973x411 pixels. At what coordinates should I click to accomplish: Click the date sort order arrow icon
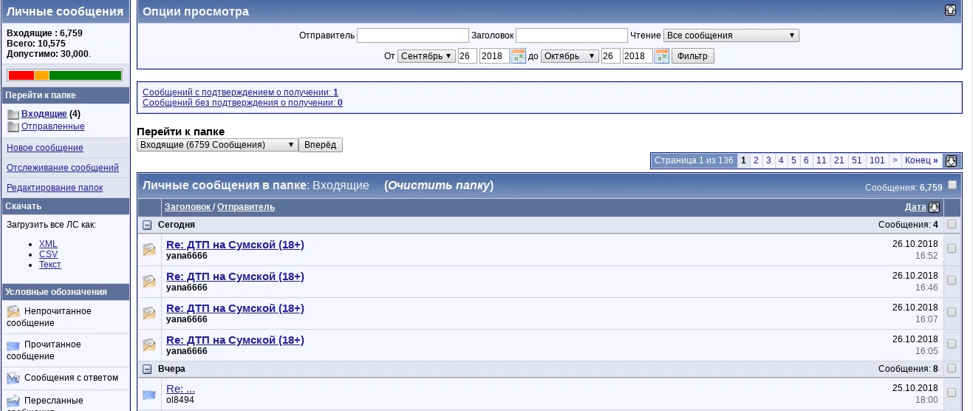click(x=934, y=208)
